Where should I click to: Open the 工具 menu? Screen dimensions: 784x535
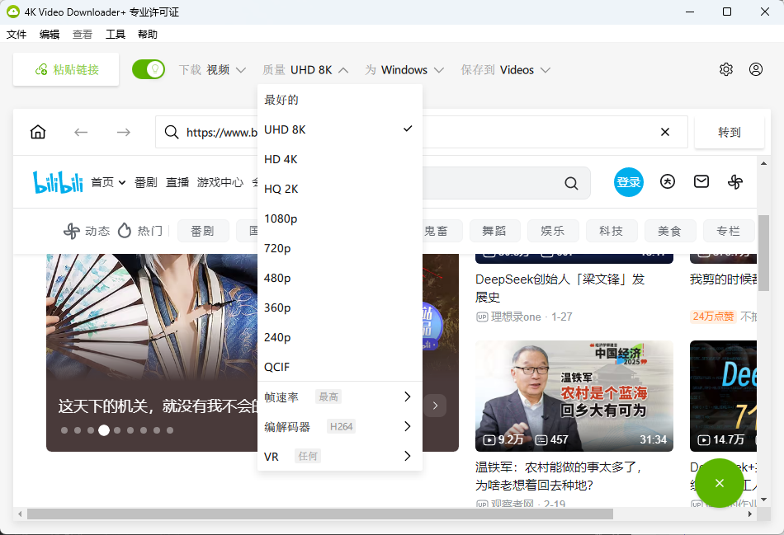(x=116, y=35)
